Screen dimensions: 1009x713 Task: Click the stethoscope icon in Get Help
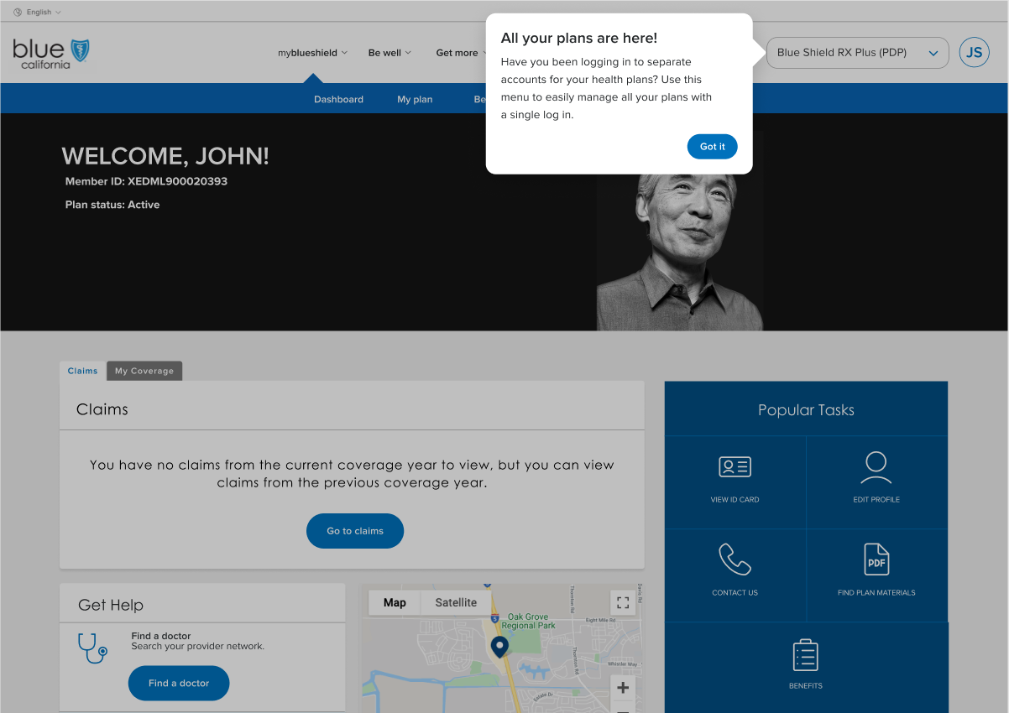pyautogui.click(x=92, y=648)
